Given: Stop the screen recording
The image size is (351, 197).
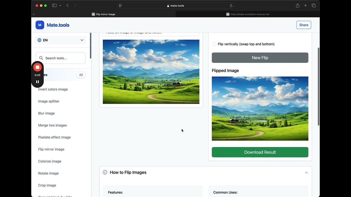Looking at the screenshot, I should point(38,67).
